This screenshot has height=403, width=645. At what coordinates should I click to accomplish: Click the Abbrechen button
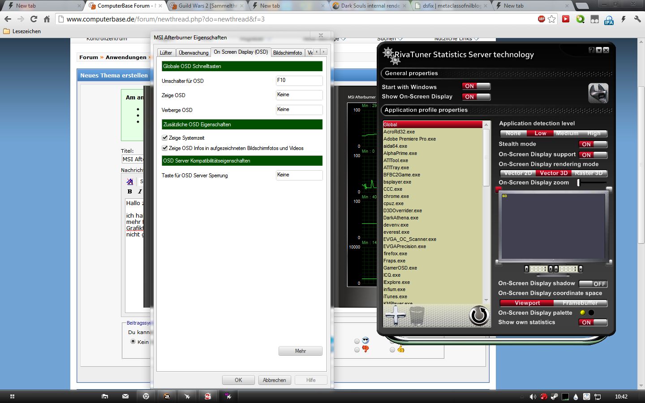[275, 380]
